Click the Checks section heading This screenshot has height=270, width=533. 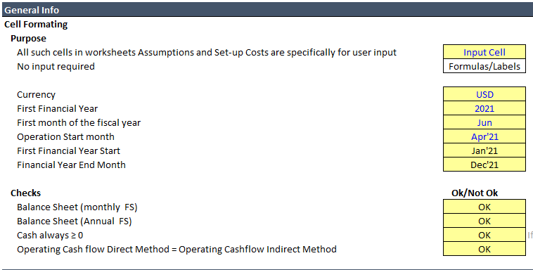[x=25, y=193]
